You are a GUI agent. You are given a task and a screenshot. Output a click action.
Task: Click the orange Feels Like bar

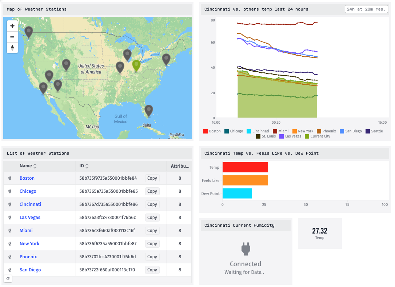[x=245, y=180]
